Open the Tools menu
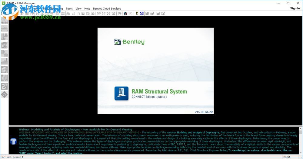Viewport: 303px width, 159px height. pos(69,8)
